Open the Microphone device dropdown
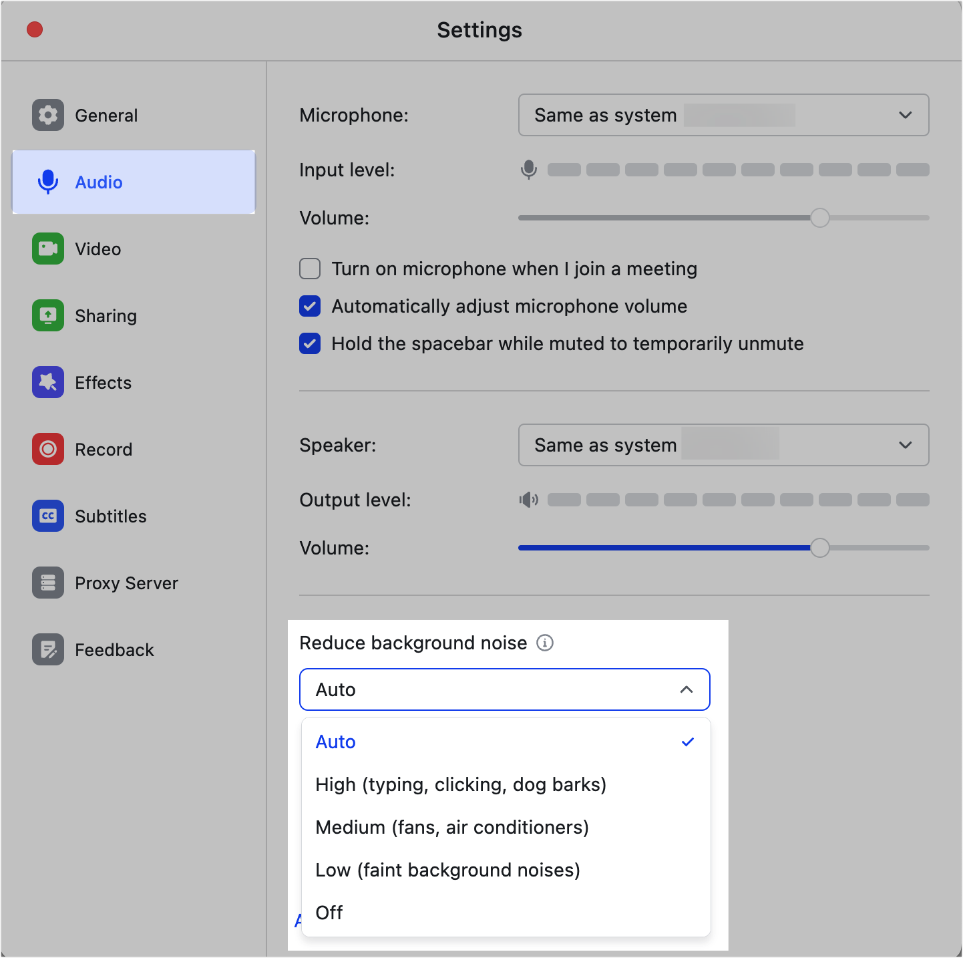Screen dimensions: 963x958 [723, 116]
